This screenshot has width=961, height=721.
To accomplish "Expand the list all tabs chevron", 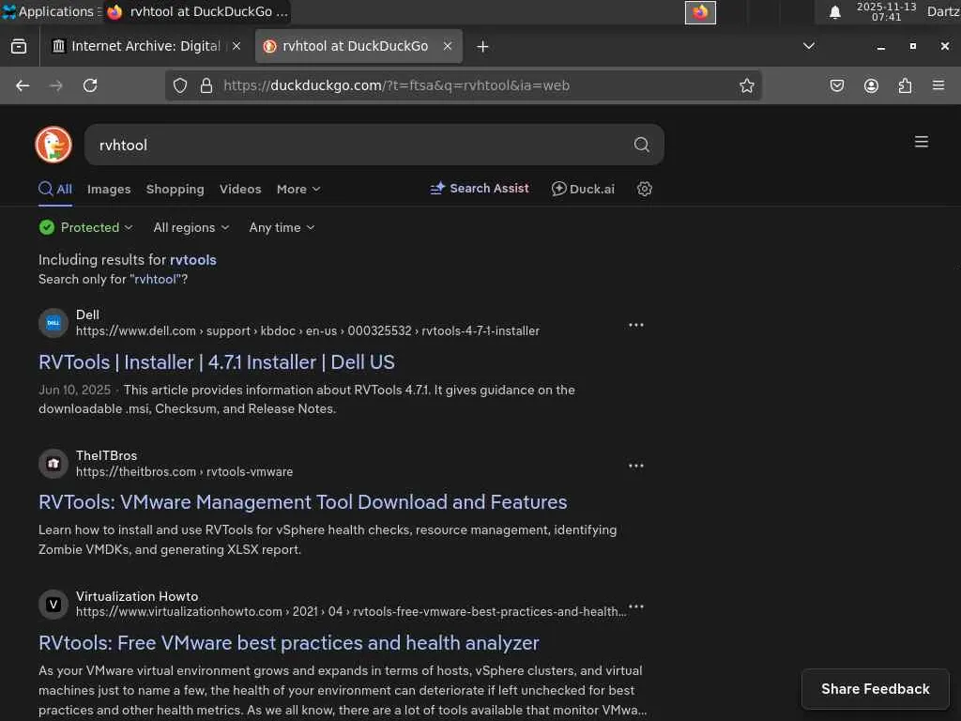I will point(809,46).
